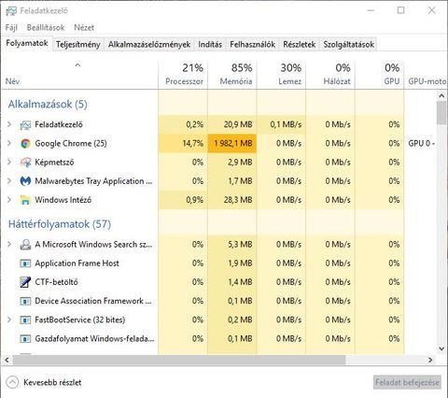Viewport: 448px width, 398px height.
Task: Open the Szolgáltatások tab
Action: tap(348, 44)
